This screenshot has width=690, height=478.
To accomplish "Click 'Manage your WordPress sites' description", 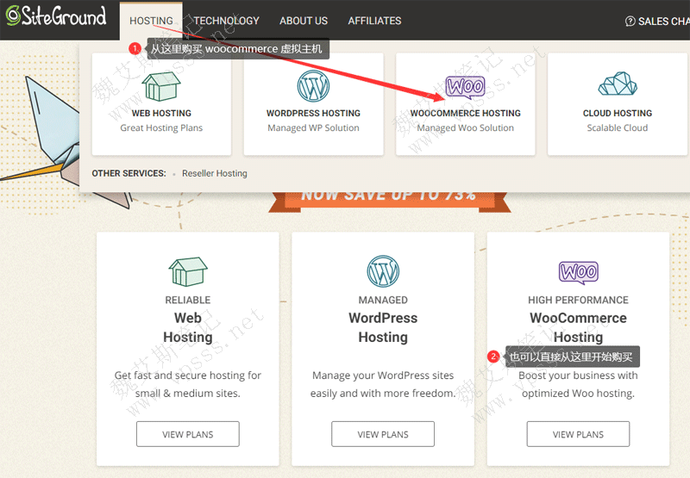I will point(383,384).
